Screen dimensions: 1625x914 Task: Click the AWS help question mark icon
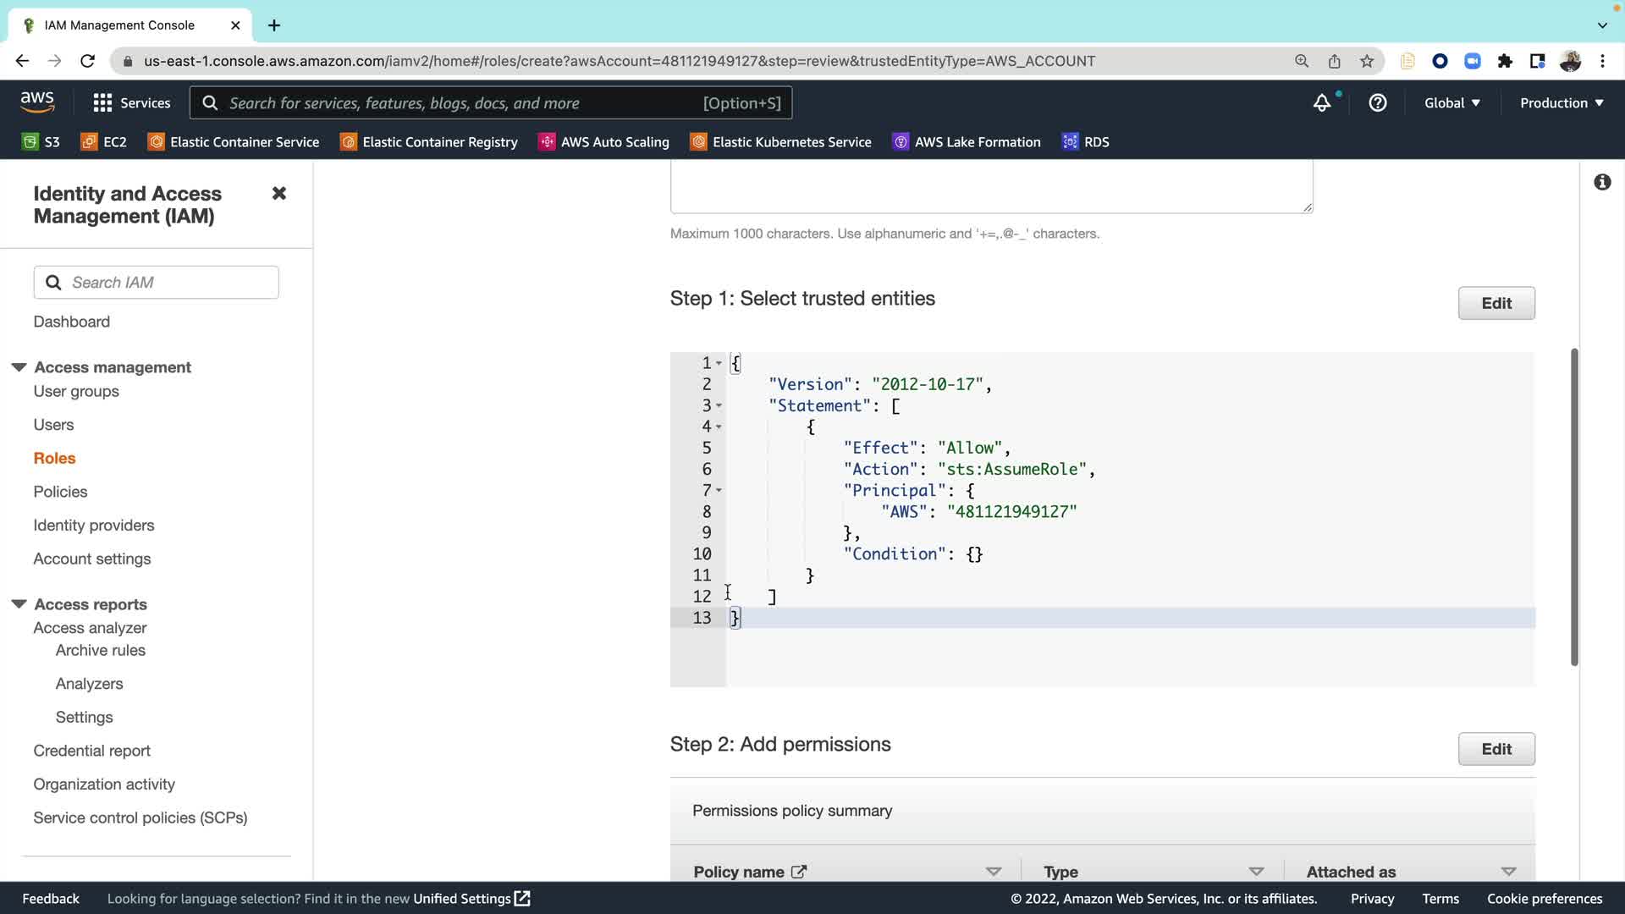pos(1378,103)
